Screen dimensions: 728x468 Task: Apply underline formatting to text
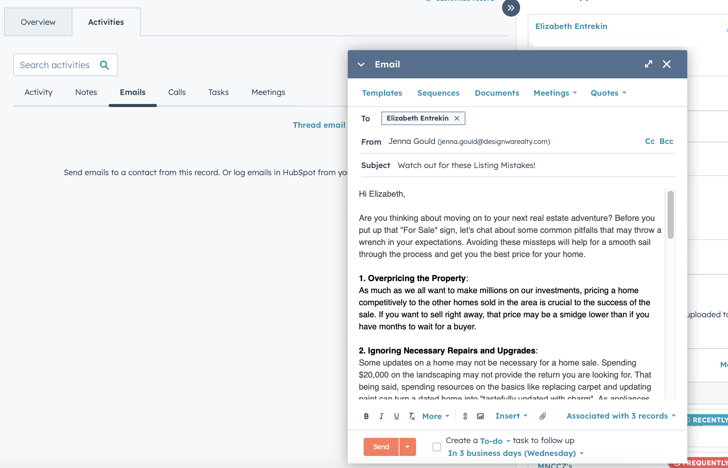coord(396,416)
